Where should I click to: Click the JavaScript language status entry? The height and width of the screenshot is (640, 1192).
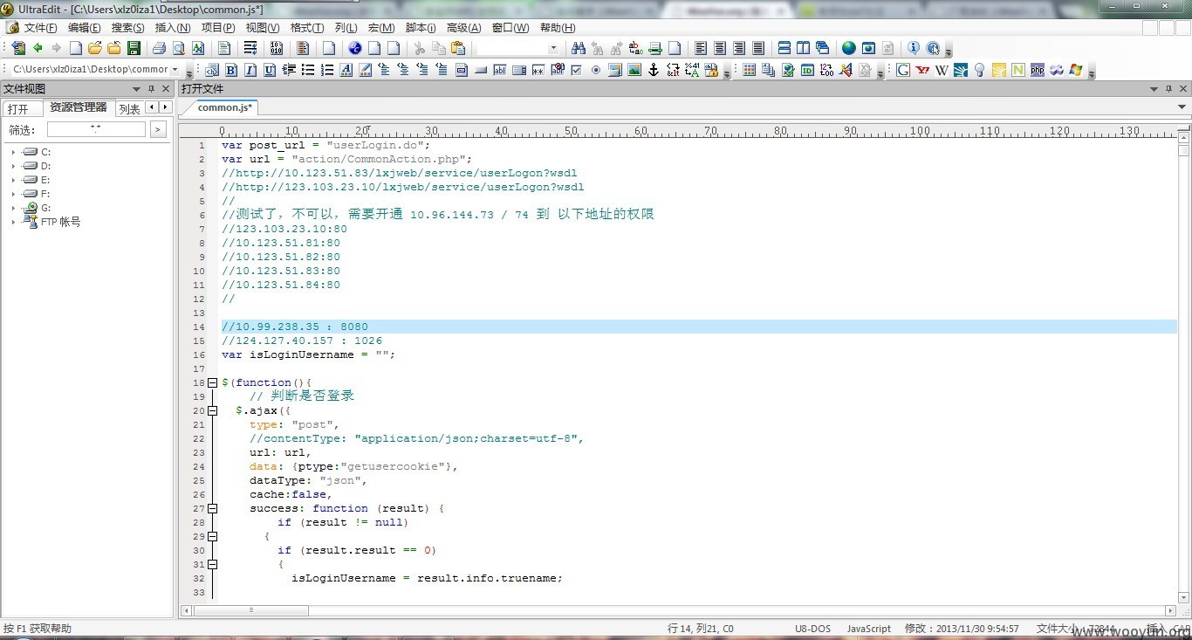click(x=869, y=629)
